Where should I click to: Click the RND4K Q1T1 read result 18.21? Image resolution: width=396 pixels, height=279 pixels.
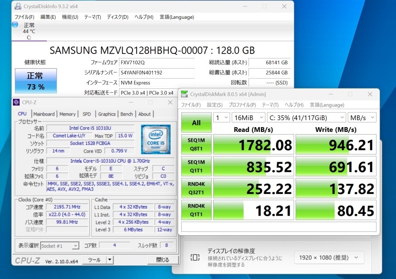pos(254,210)
